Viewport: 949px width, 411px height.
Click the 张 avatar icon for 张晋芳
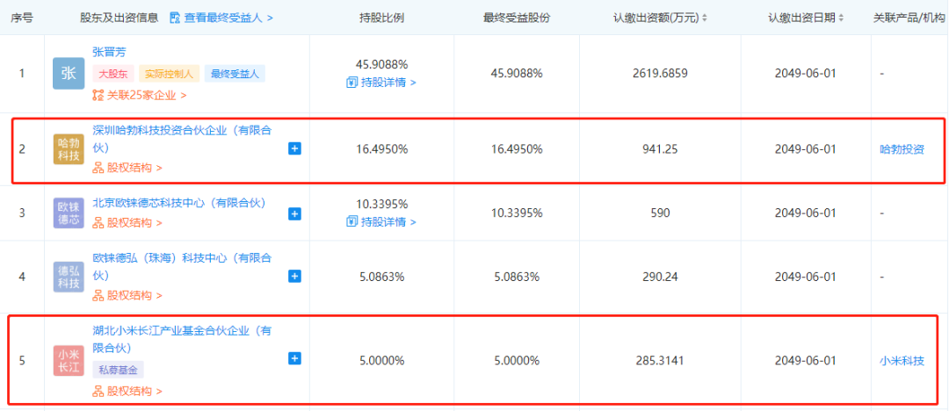click(69, 73)
